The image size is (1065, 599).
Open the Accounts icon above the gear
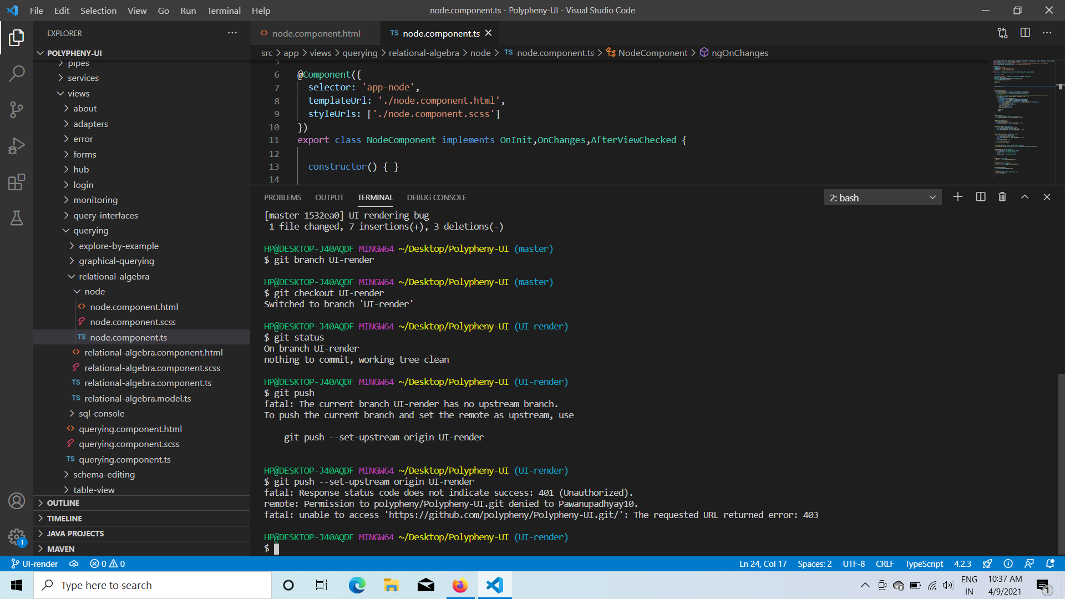17,501
